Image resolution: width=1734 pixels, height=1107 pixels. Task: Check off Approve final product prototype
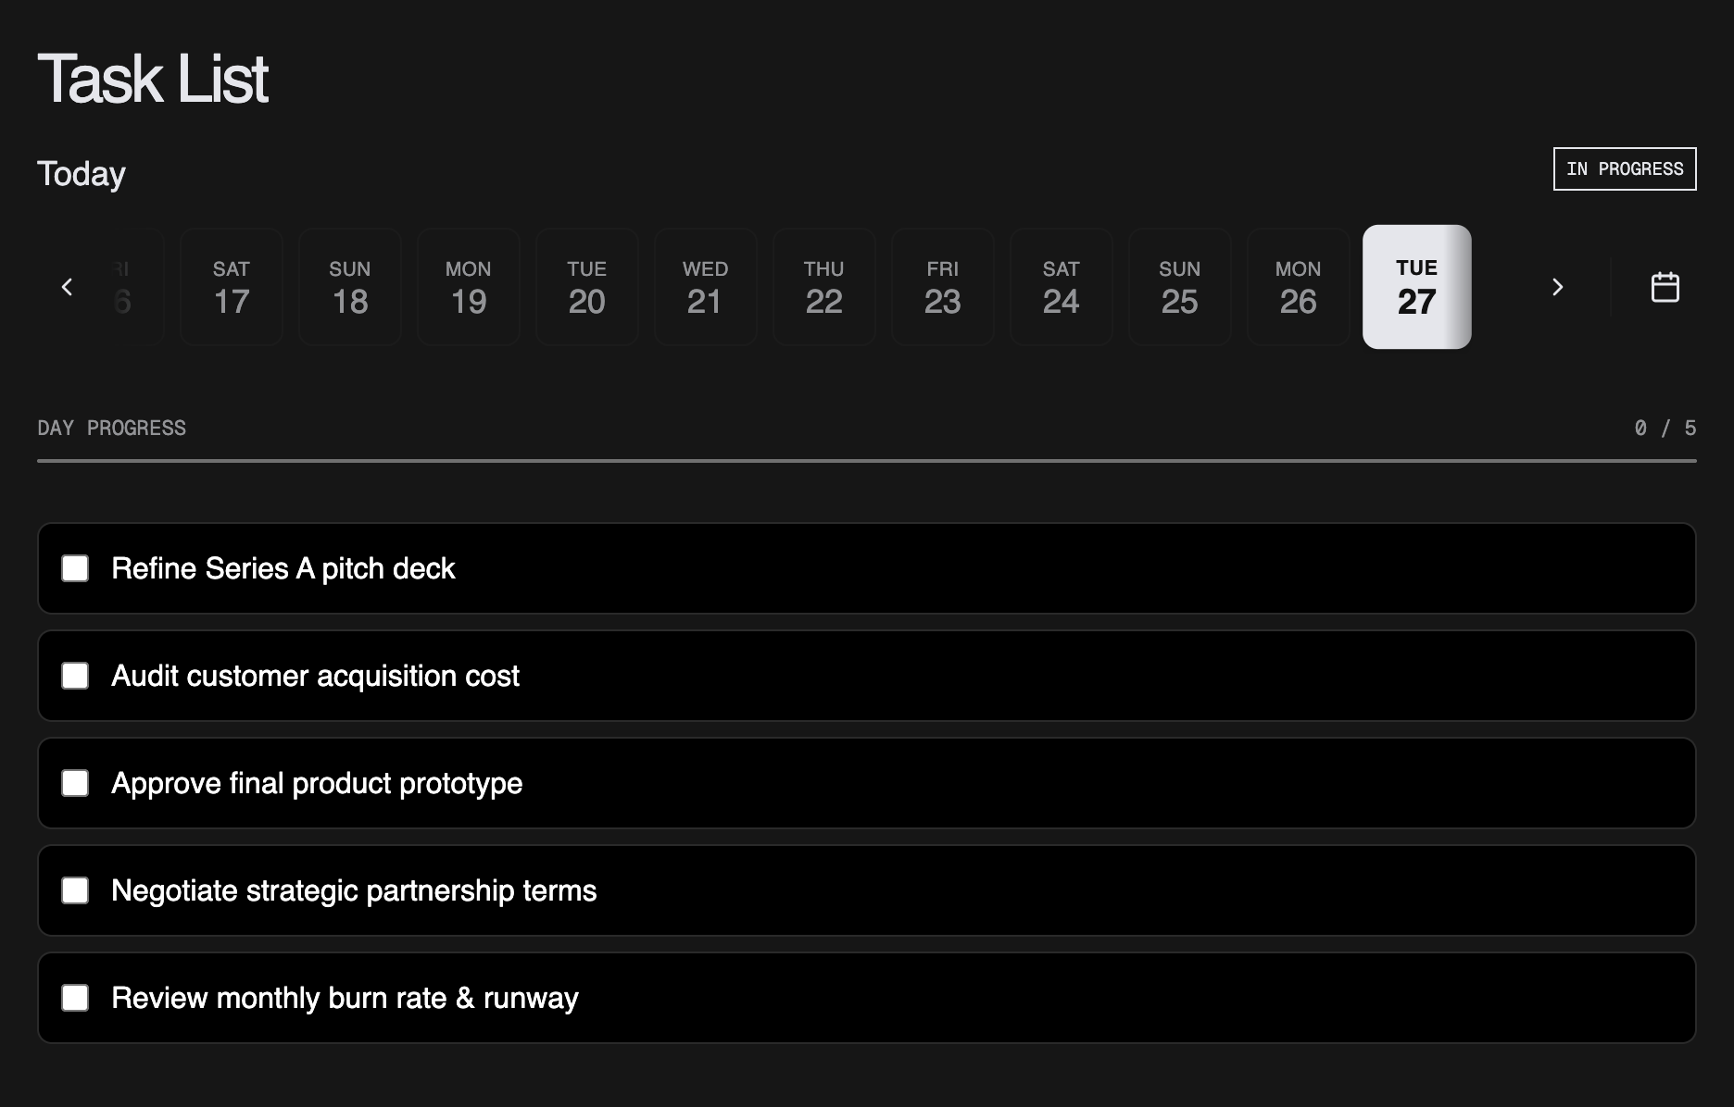[x=75, y=783]
